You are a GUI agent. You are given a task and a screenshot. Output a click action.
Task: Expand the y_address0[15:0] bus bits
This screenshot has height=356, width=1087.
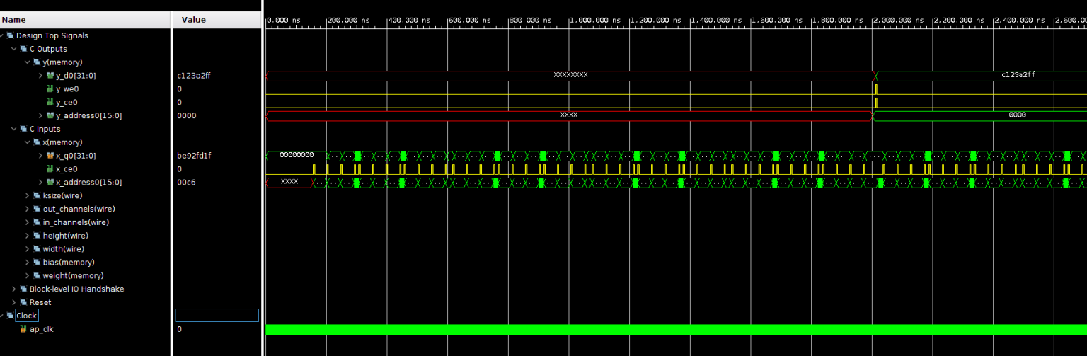(x=40, y=115)
